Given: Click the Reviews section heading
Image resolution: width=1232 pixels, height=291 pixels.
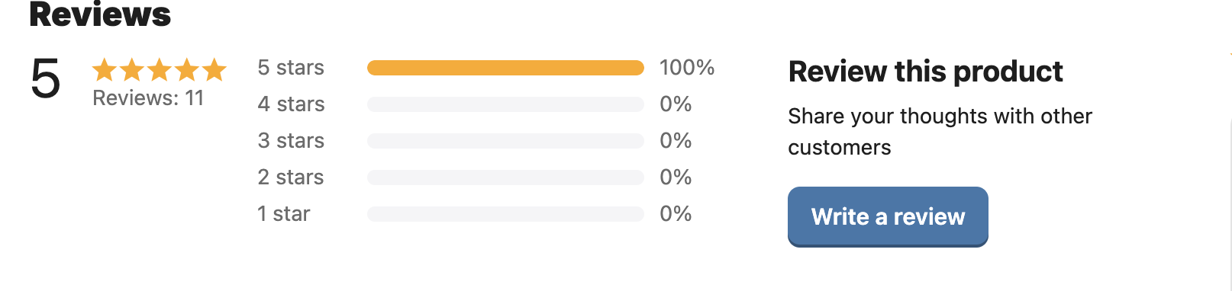Looking at the screenshot, I should coord(100,14).
